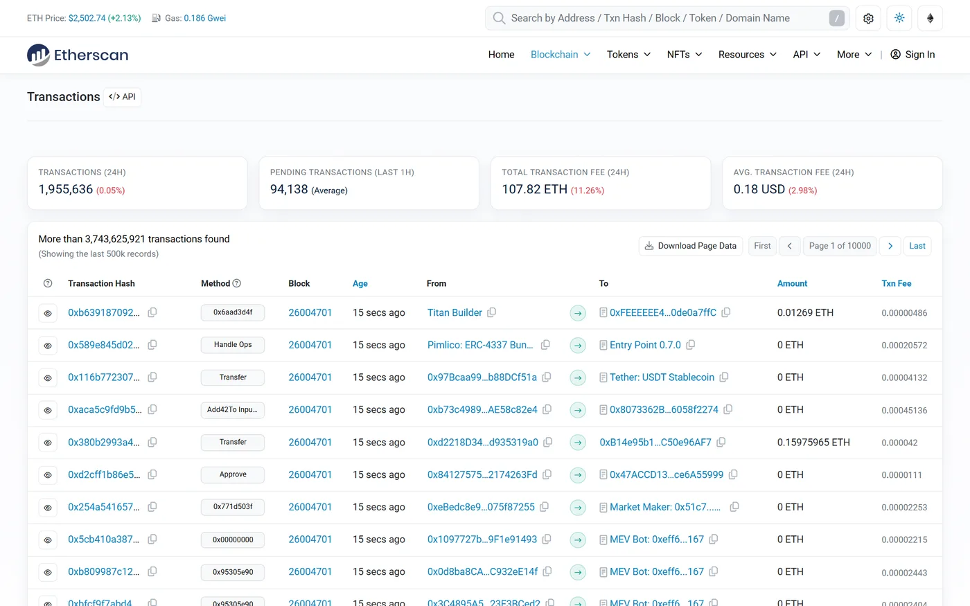Click the help icon beside Transaction Hash
Image resolution: width=970 pixels, height=606 pixels.
click(x=48, y=283)
